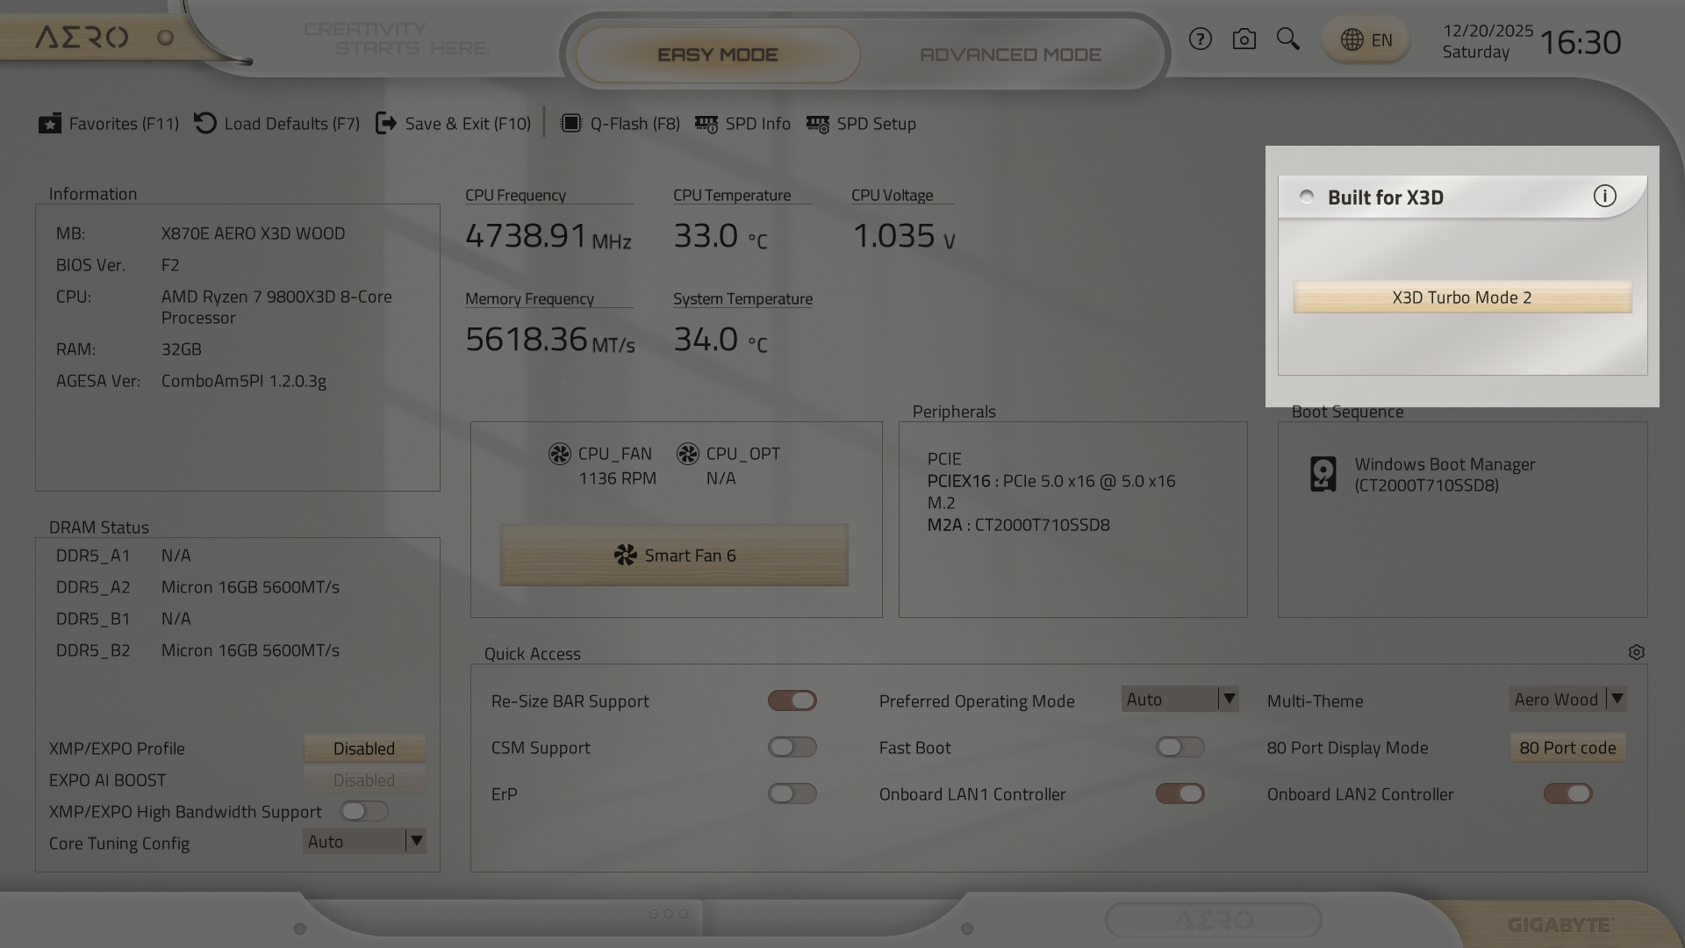Open SPD Setup
Viewport: 1685px width, 948px height.
coord(861,124)
